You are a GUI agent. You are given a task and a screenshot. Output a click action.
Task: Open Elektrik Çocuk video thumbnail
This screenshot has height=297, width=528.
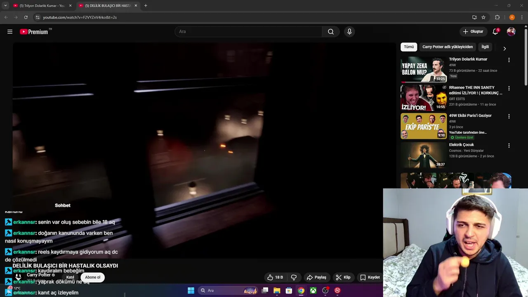point(424,155)
